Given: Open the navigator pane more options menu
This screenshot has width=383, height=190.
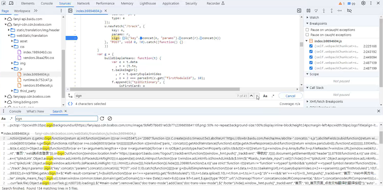Looking at the screenshot, I should (61, 11).
